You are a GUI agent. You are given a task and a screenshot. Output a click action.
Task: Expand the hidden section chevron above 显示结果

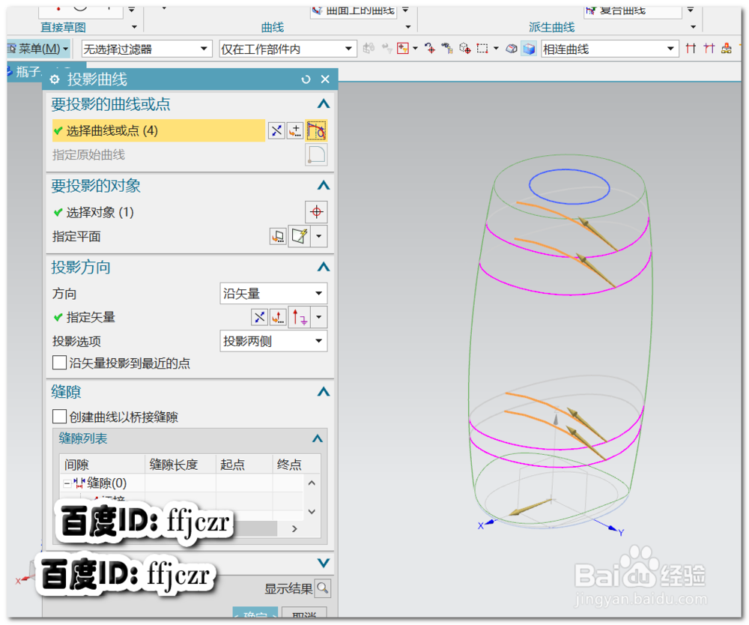pyautogui.click(x=324, y=563)
